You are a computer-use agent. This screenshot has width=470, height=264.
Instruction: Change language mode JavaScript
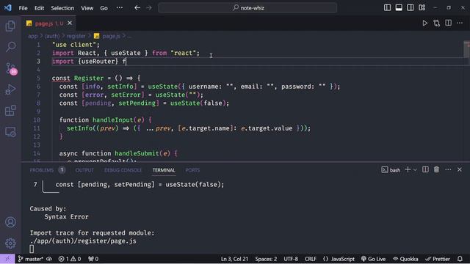point(339,259)
